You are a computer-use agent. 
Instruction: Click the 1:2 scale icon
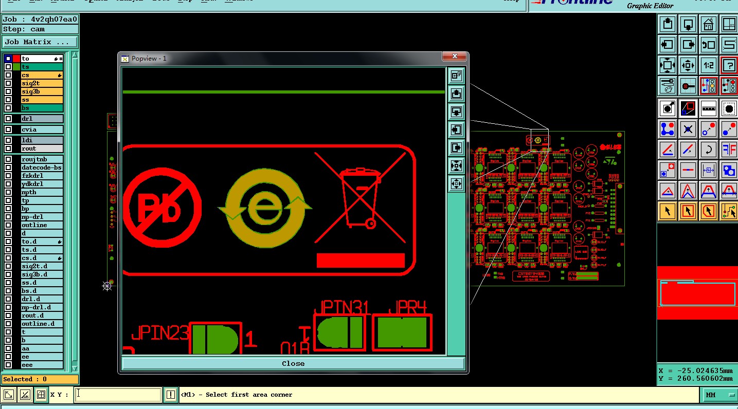(x=708, y=65)
